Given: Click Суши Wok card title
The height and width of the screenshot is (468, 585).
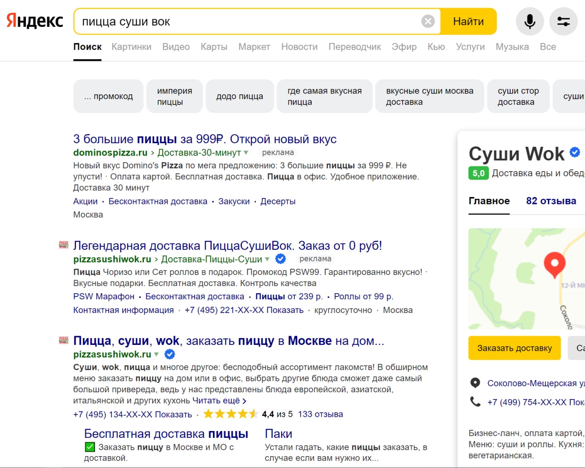Looking at the screenshot, I should (x=516, y=154).
